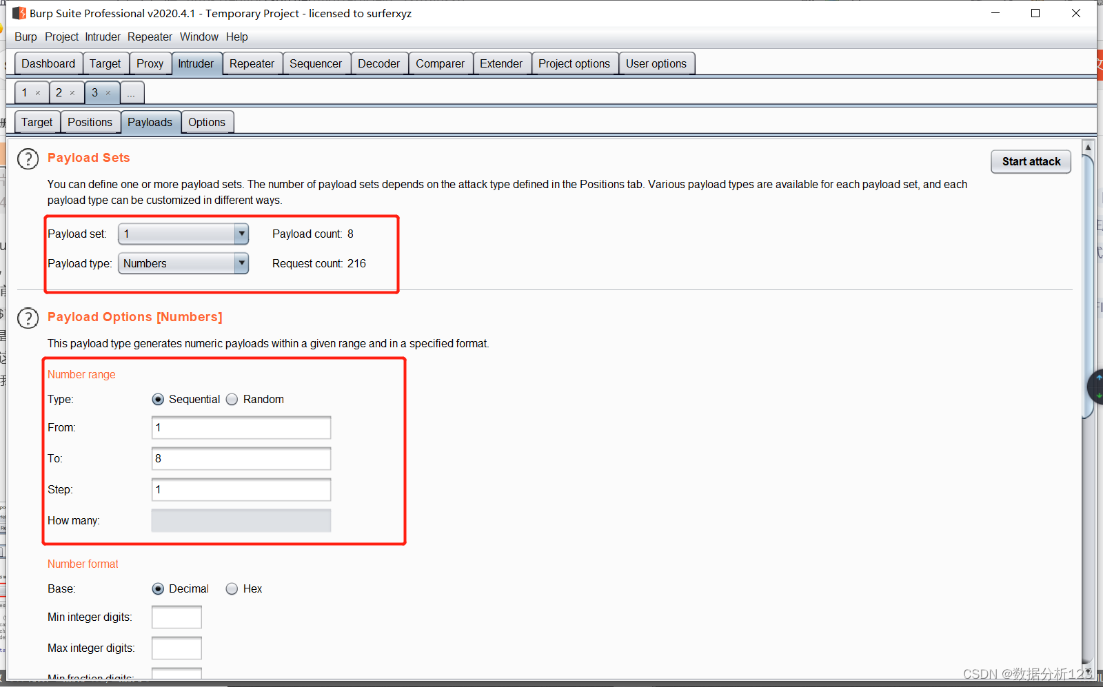The width and height of the screenshot is (1103, 687).
Task: Switch to the Sequencer tab
Action: tap(316, 64)
